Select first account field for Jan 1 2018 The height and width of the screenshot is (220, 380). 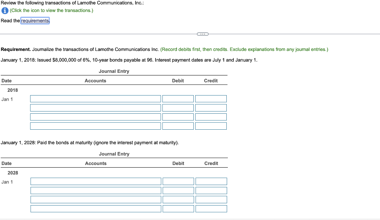pos(95,99)
